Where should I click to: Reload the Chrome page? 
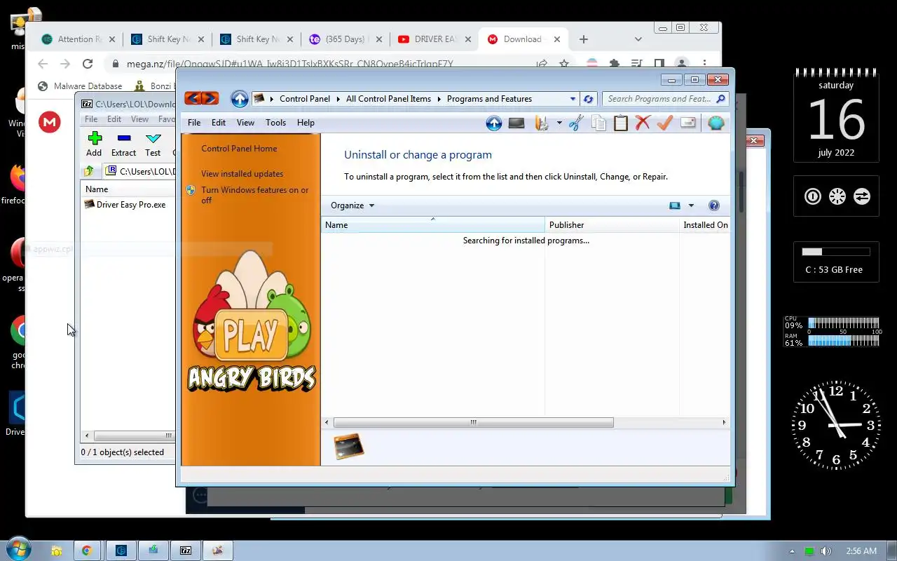(x=88, y=64)
